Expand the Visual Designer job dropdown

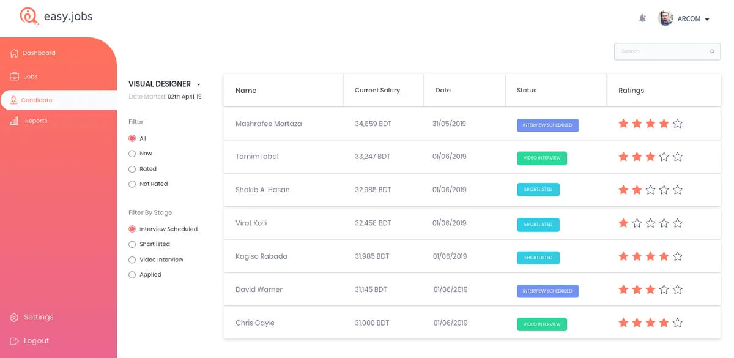point(198,84)
